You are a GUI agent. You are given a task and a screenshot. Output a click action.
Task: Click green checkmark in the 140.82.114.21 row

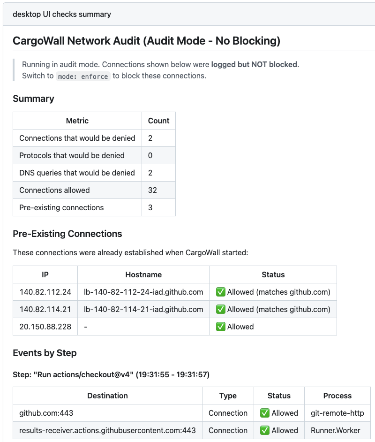point(220,309)
